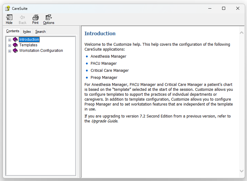
Task: Switch to the Search tab
Action: click(40, 32)
